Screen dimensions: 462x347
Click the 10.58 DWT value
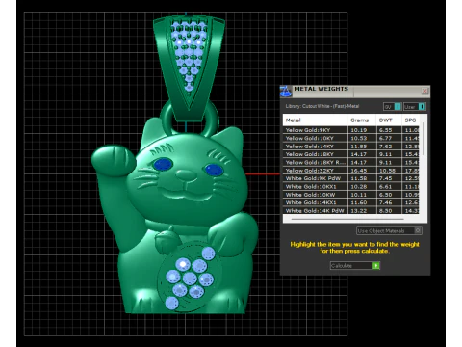pyautogui.click(x=387, y=171)
